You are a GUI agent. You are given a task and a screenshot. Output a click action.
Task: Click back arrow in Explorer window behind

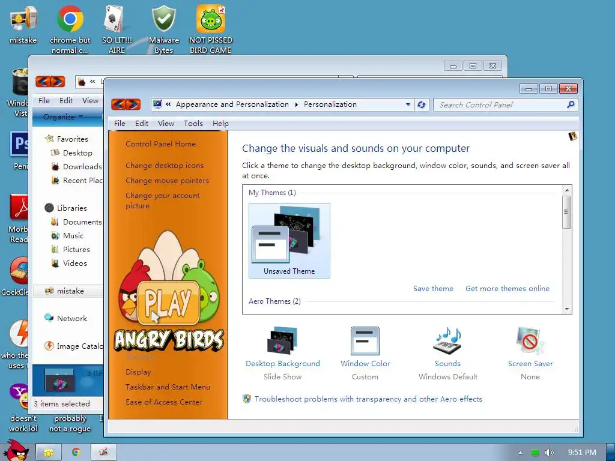pyautogui.click(x=43, y=82)
